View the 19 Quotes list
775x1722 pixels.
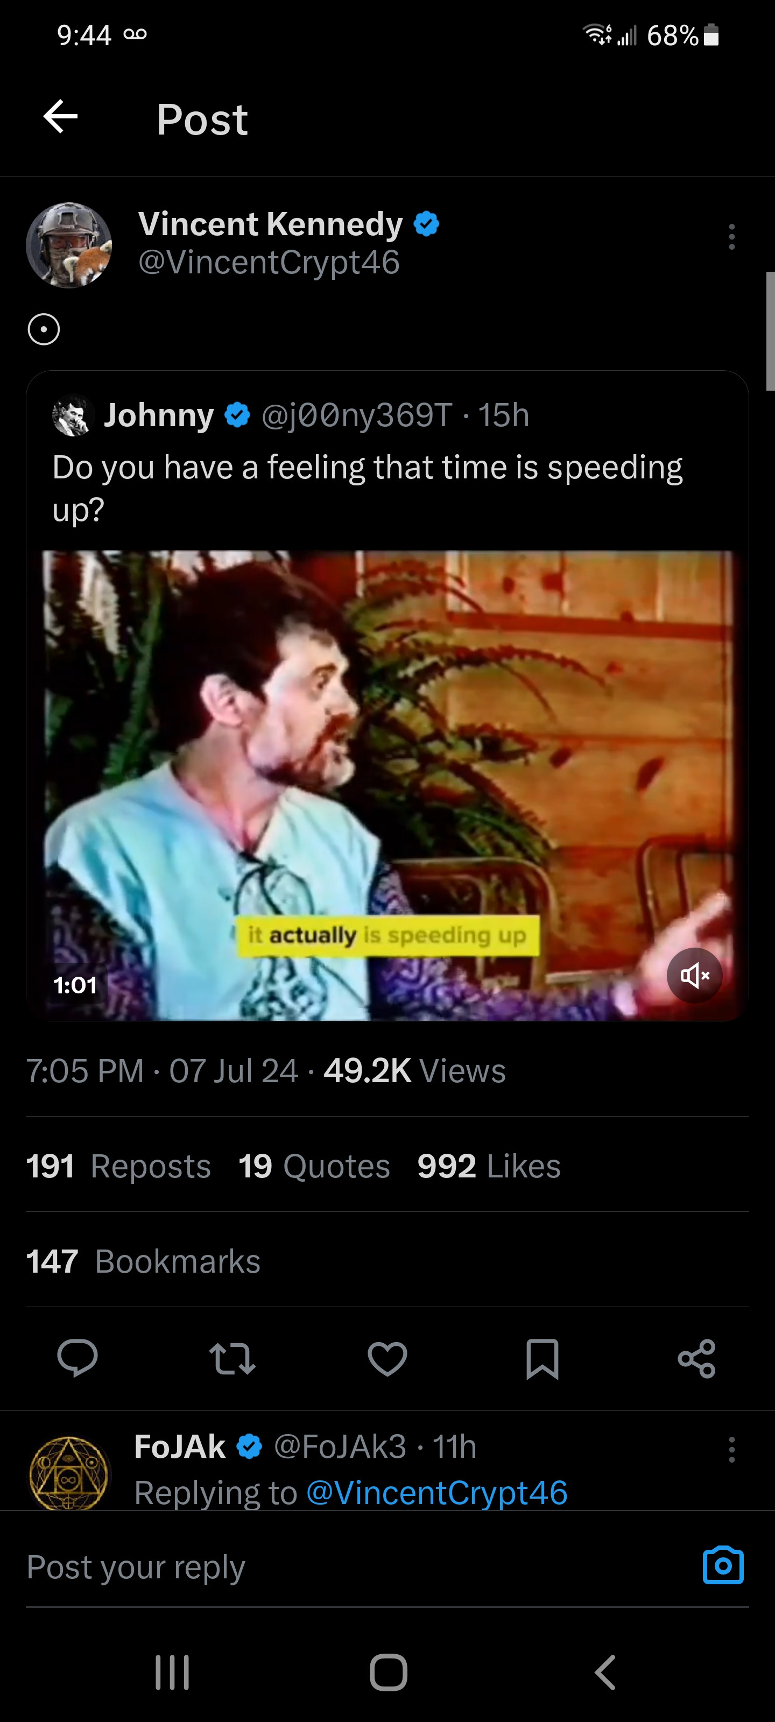(x=314, y=1167)
